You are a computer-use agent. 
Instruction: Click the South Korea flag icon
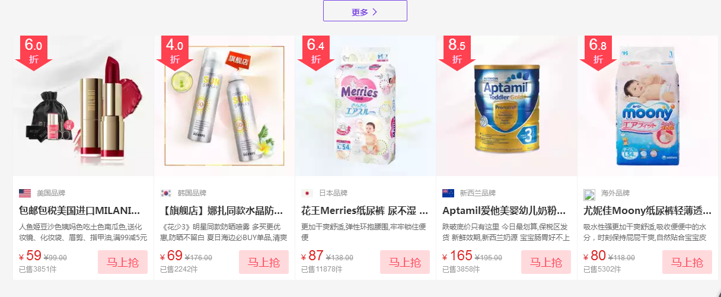166,193
